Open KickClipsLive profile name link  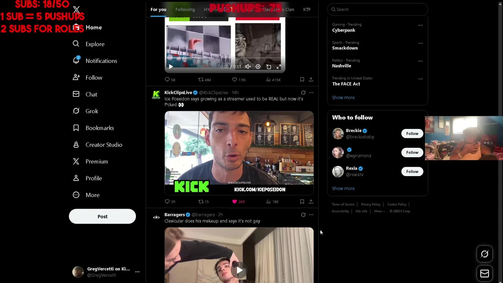point(178,92)
